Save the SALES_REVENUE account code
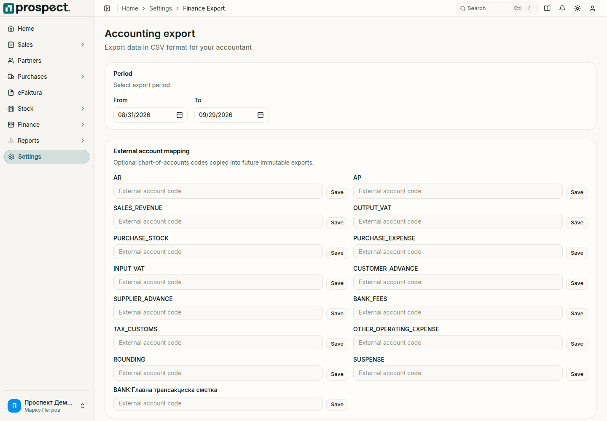The image size is (607, 421). pyautogui.click(x=337, y=223)
